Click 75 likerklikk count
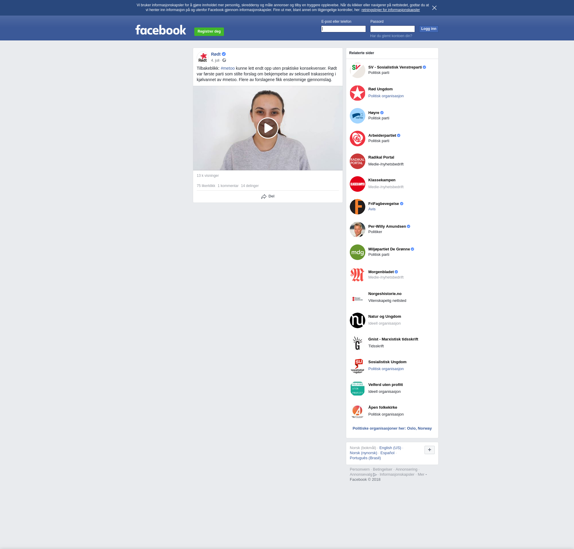This screenshot has width=574, height=549. (206, 186)
